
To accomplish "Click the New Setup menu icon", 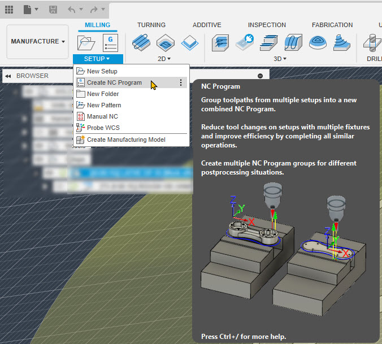I will pyautogui.click(x=80, y=71).
